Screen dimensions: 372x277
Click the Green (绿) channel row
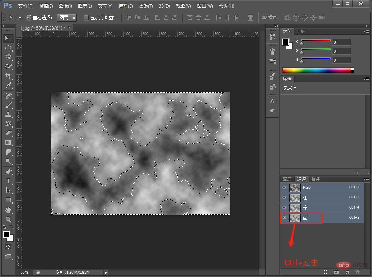322,207
